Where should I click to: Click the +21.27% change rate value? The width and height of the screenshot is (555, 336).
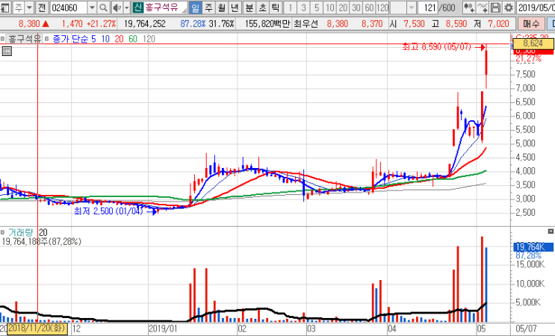click(x=102, y=24)
